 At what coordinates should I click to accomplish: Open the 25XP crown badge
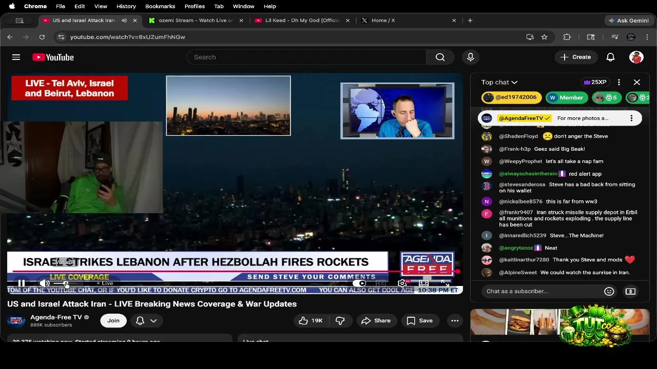pos(595,82)
